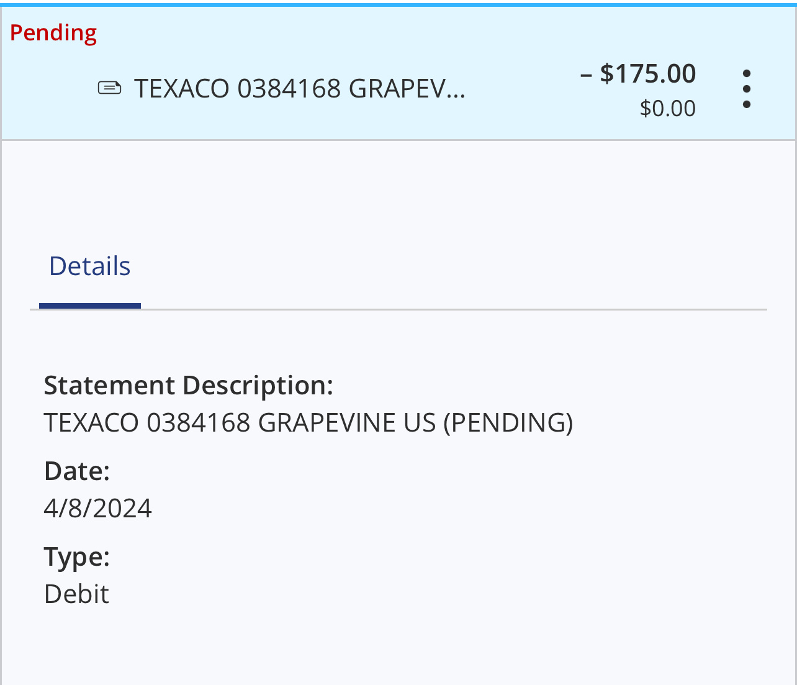Click the card icon beside TEXACO

coord(110,88)
